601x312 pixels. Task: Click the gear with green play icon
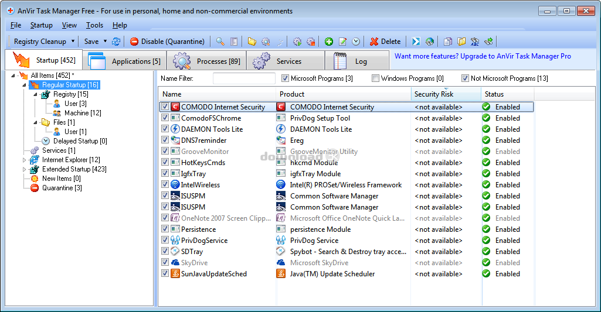(297, 42)
